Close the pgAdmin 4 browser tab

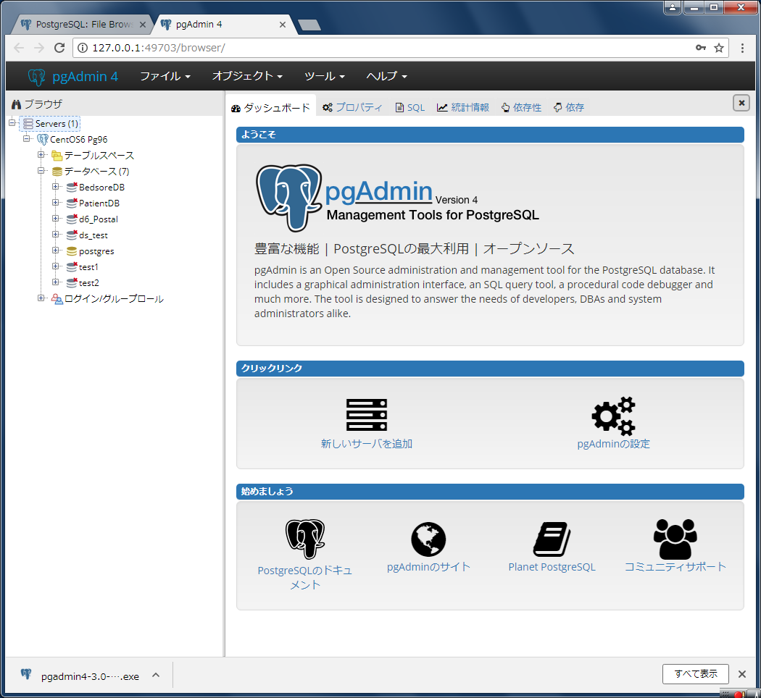click(283, 24)
